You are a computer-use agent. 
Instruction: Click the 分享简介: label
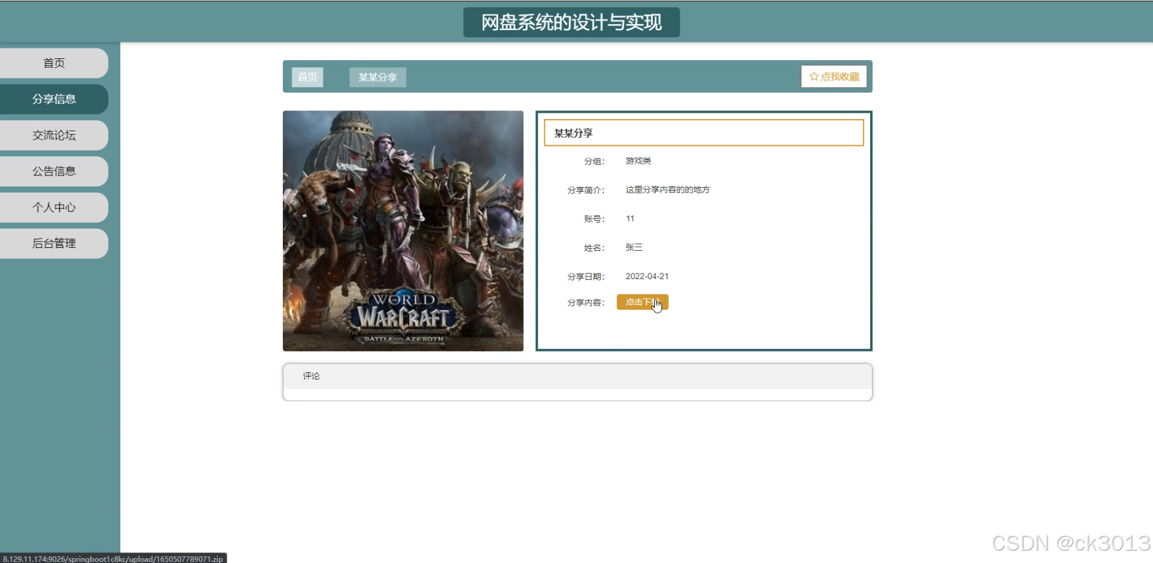586,190
